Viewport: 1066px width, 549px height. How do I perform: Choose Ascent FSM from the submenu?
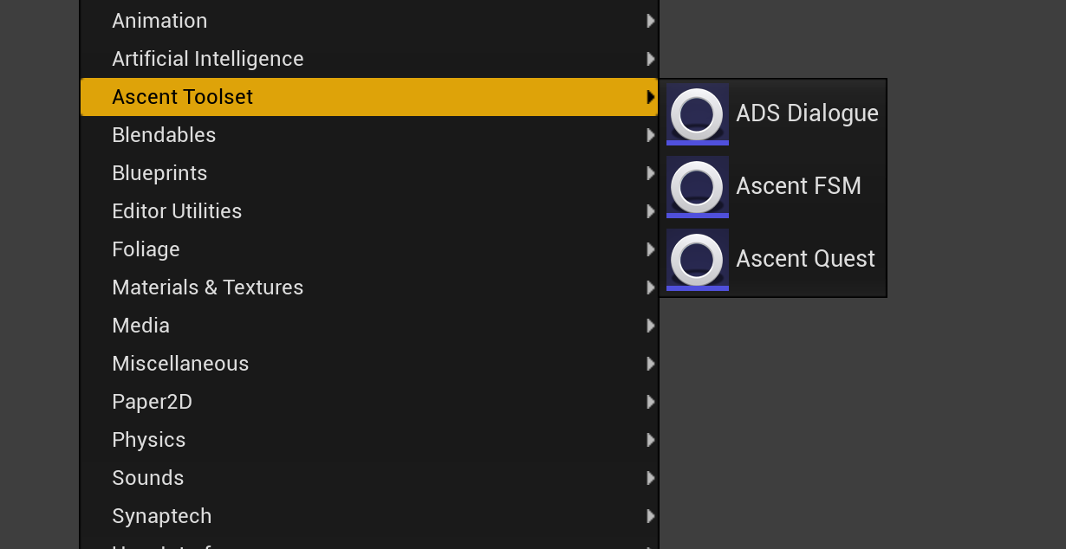[798, 186]
